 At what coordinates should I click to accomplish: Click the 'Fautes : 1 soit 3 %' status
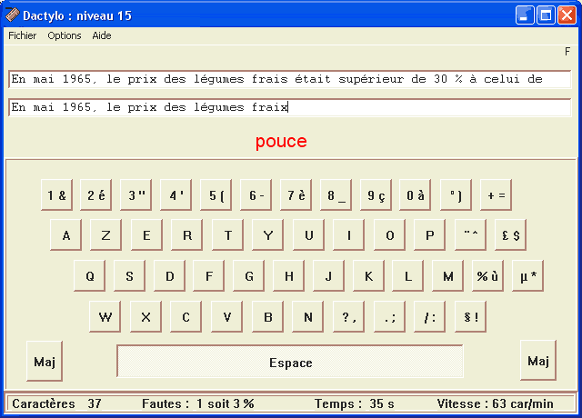(x=198, y=403)
